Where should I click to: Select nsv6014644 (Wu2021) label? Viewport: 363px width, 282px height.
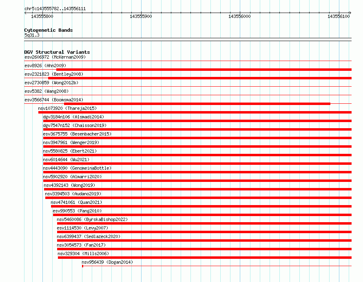coord(66,160)
